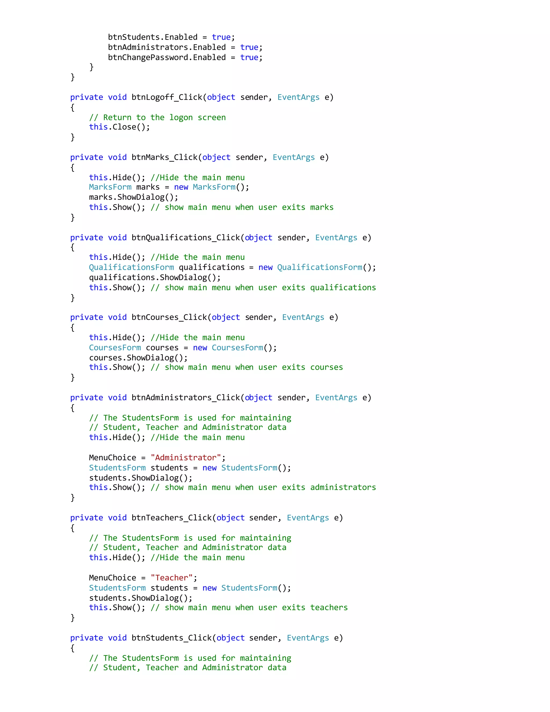Click the comment 'show main menu when user exits marks'
550x712 pixels.
coord(242,207)
